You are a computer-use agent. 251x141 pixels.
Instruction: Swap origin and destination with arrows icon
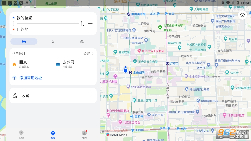[x=82, y=23]
